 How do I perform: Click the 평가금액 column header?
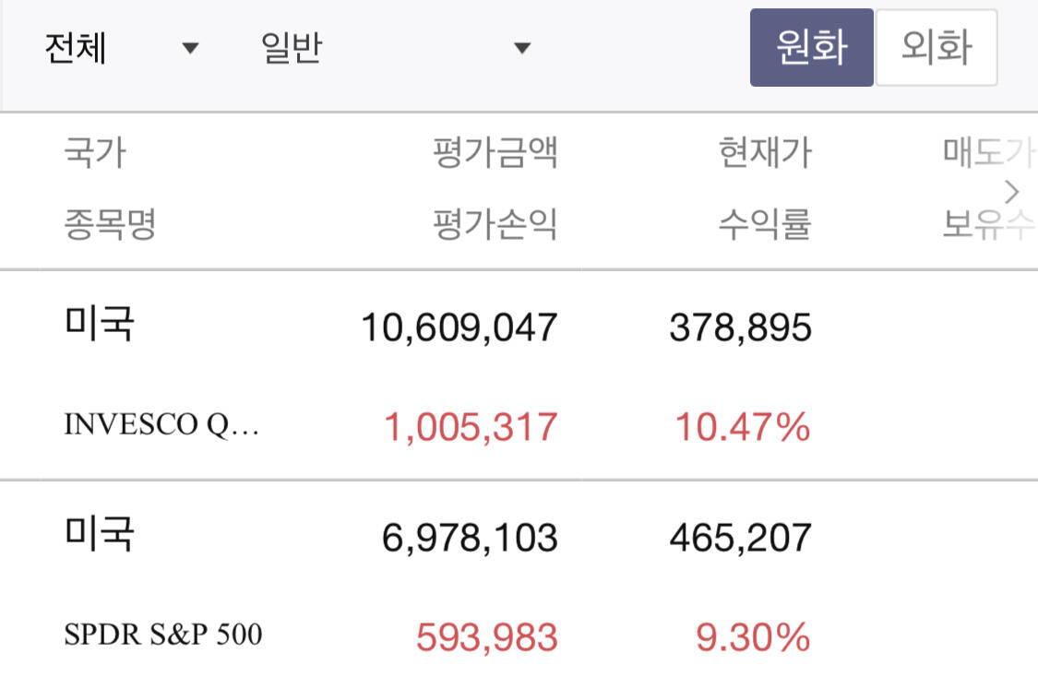(495, 152)
